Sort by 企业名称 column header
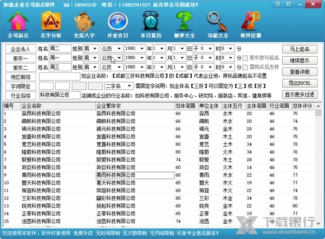The image size is (325, 239). point(58,106)
